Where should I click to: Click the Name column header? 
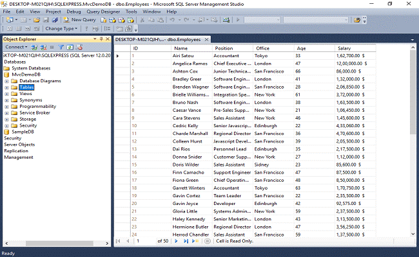[x=192, y=48]
